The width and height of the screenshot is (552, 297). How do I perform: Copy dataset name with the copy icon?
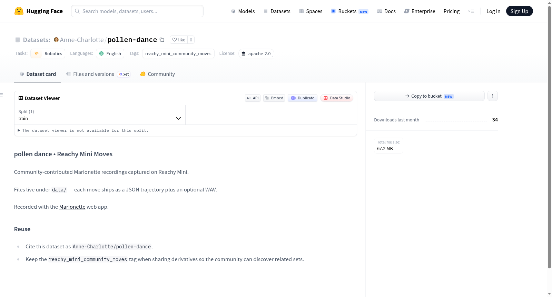click(x=162, y=40)
